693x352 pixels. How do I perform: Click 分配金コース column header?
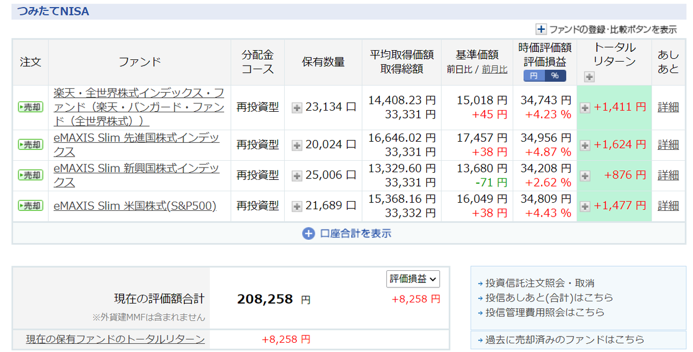(258, 62)
